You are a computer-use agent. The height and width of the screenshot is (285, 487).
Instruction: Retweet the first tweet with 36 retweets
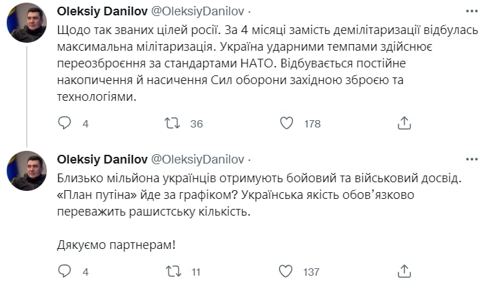172,123
